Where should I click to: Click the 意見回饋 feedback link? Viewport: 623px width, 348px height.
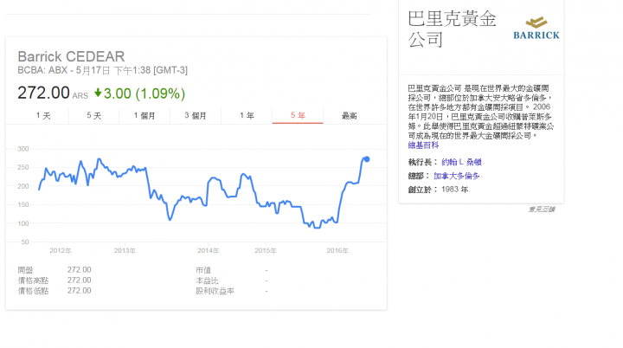tap(542, 209)
